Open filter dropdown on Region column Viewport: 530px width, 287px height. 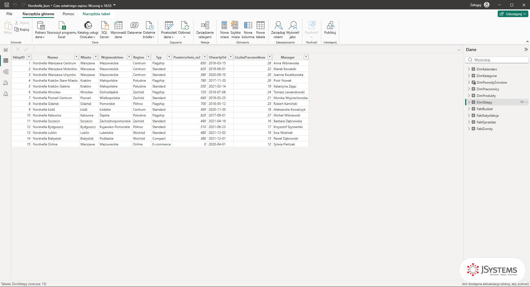(149, 57)
